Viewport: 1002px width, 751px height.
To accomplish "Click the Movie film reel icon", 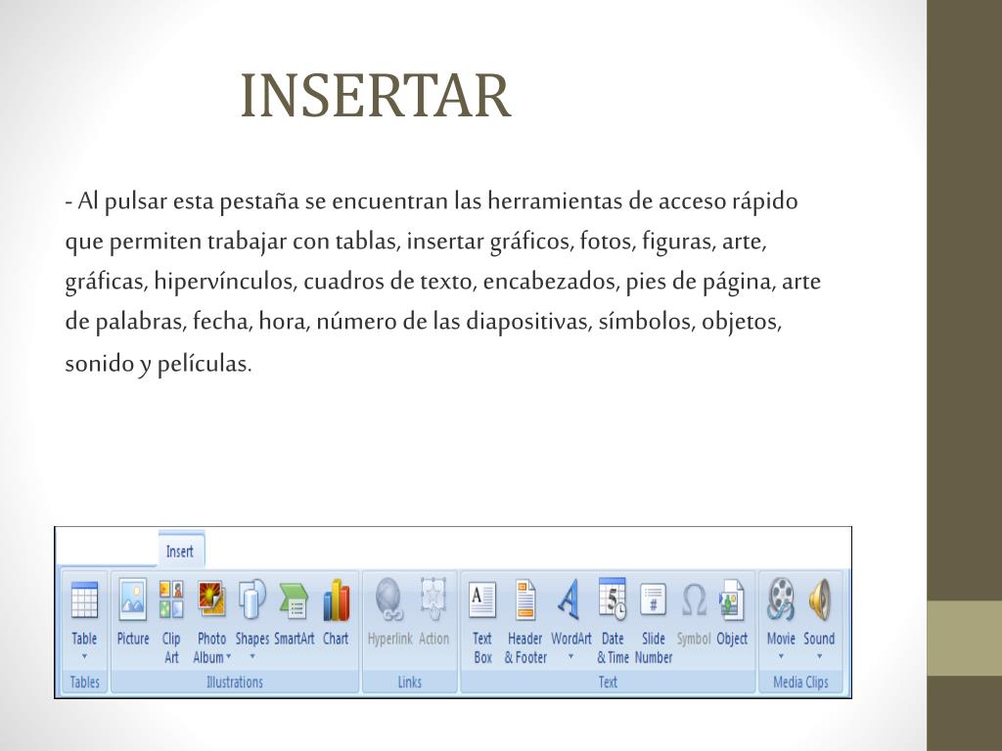I will [x=781, y=599].
